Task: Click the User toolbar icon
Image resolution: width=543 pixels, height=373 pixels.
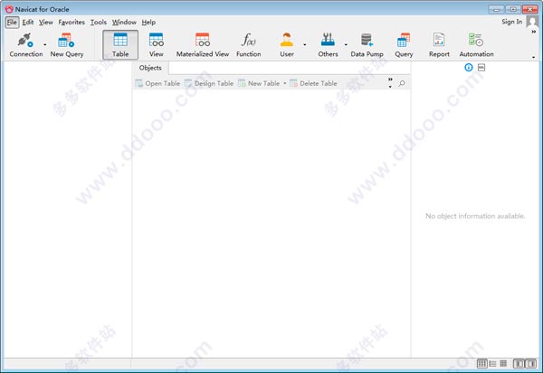Action: point(287,45)
